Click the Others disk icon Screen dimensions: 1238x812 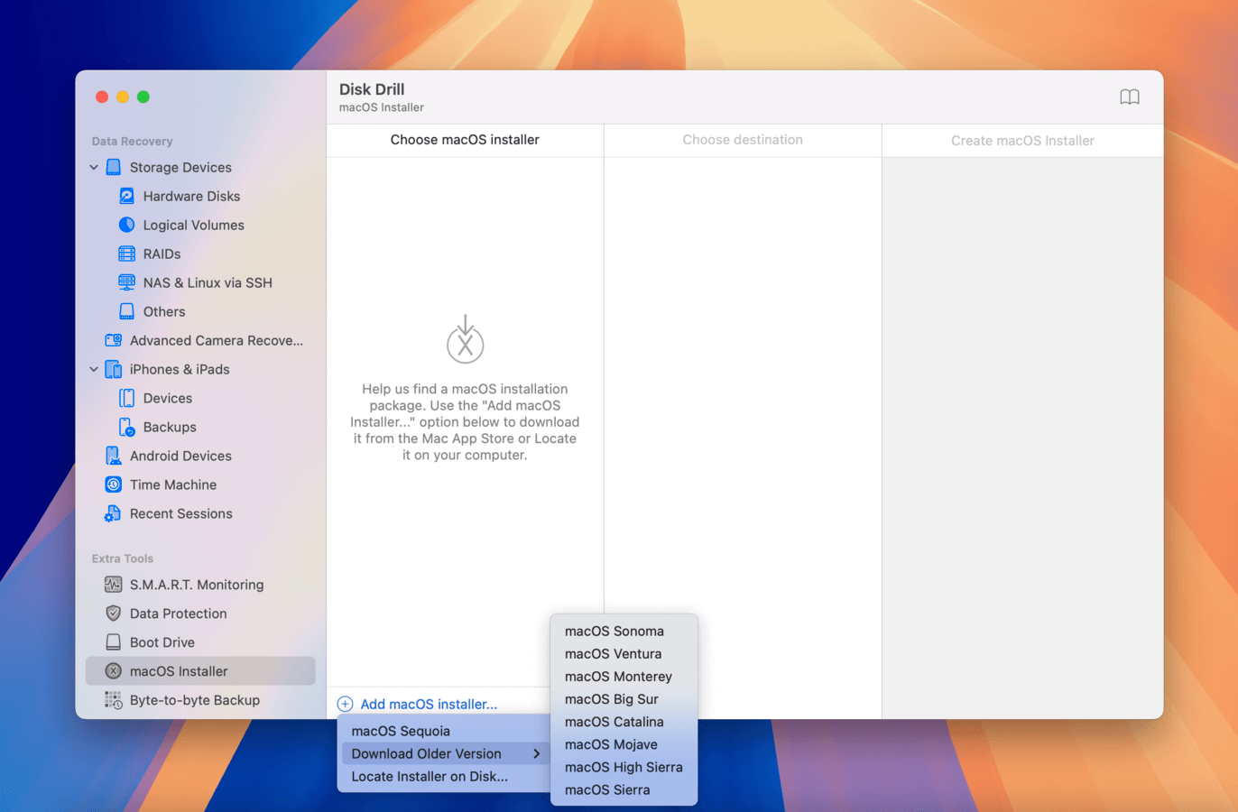126,311
